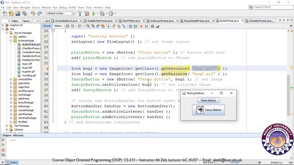Run the project with the green arrow
294x165 pixels.
click(x=94, y=13)
